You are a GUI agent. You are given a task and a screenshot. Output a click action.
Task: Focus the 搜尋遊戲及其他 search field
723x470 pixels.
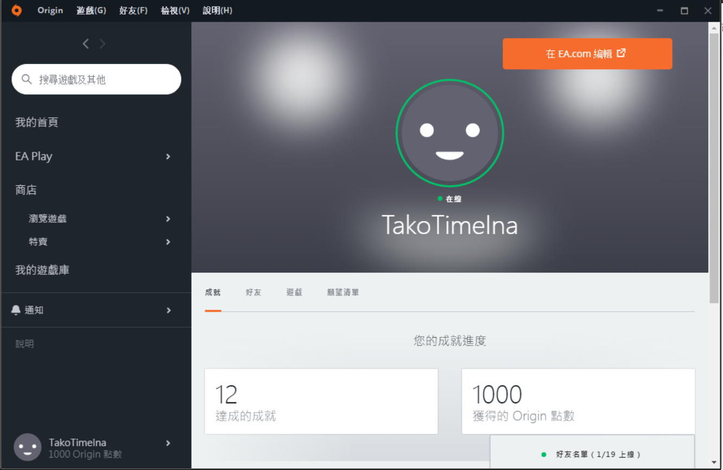[103, 80]
